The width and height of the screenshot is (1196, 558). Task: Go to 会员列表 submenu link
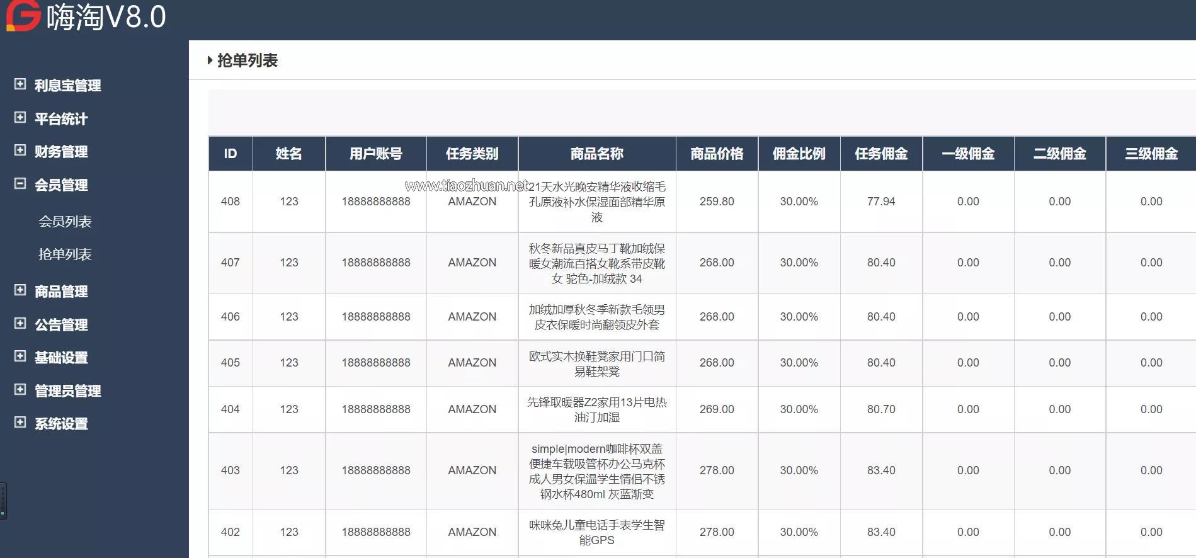point(65,222)
